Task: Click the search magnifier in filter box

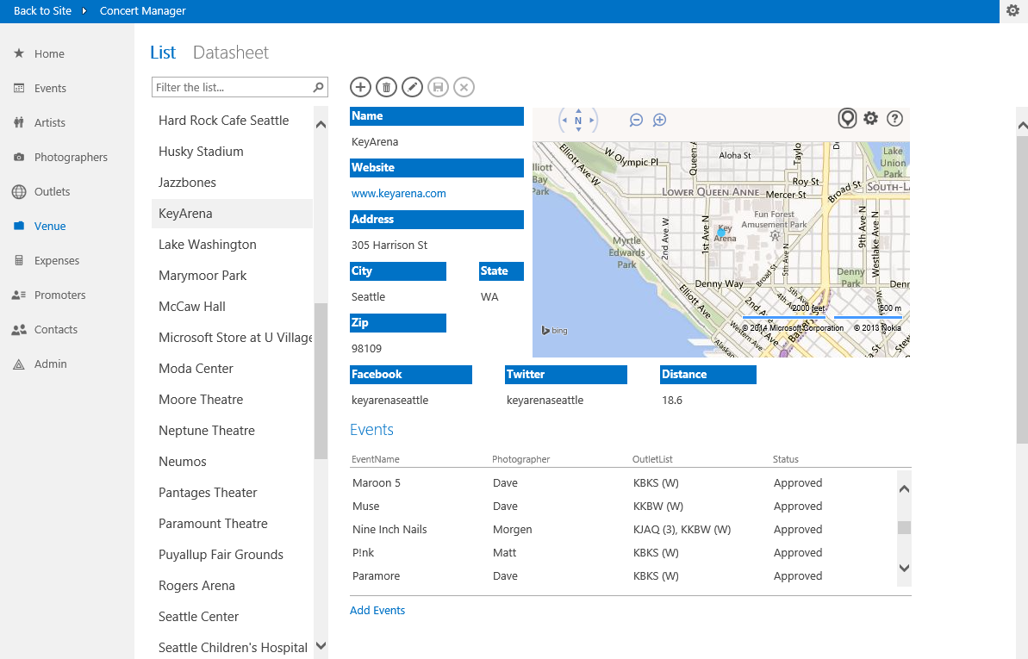Action: pos(319,87)
